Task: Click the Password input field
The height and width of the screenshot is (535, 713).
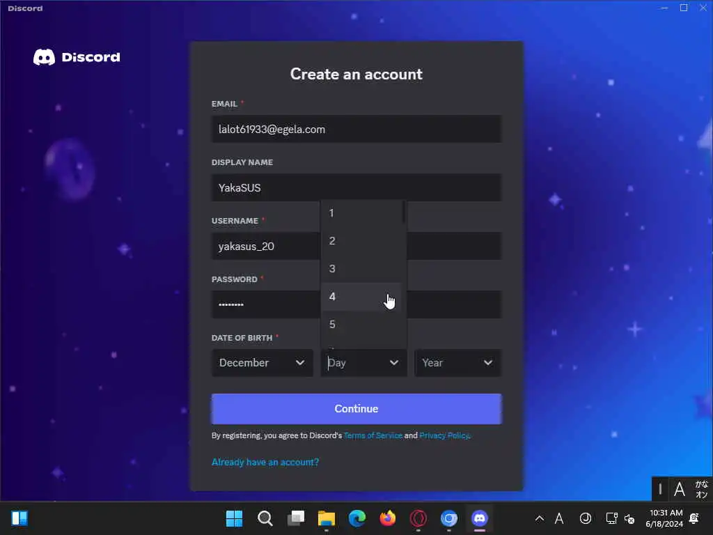Action: (x=265, y=304)
